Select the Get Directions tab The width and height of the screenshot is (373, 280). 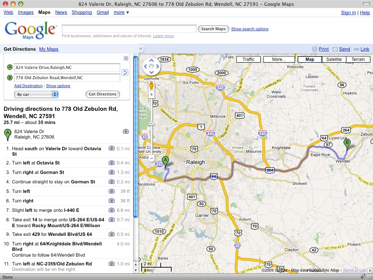(20, 49)
